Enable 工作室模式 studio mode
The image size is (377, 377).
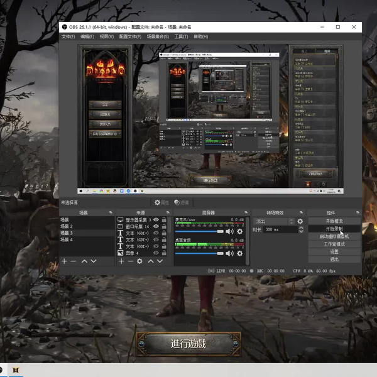coord(334,244)
